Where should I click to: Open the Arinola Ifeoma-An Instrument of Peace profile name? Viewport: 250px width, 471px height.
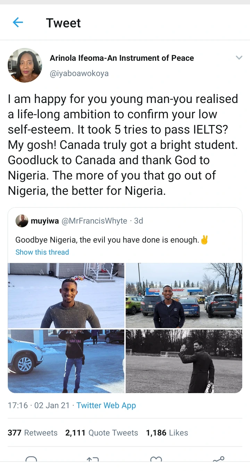click(122, 58)
